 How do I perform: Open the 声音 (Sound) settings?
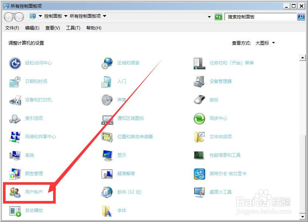pos(121,100)
